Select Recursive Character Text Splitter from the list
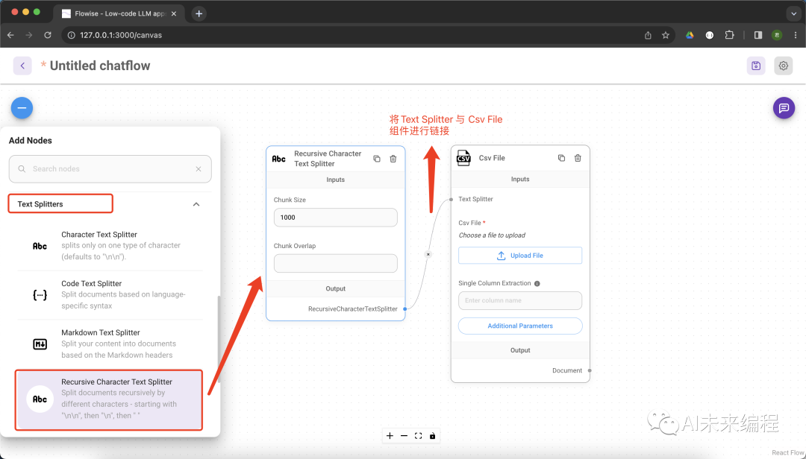The image size is (806, 459). click(109, 399)
